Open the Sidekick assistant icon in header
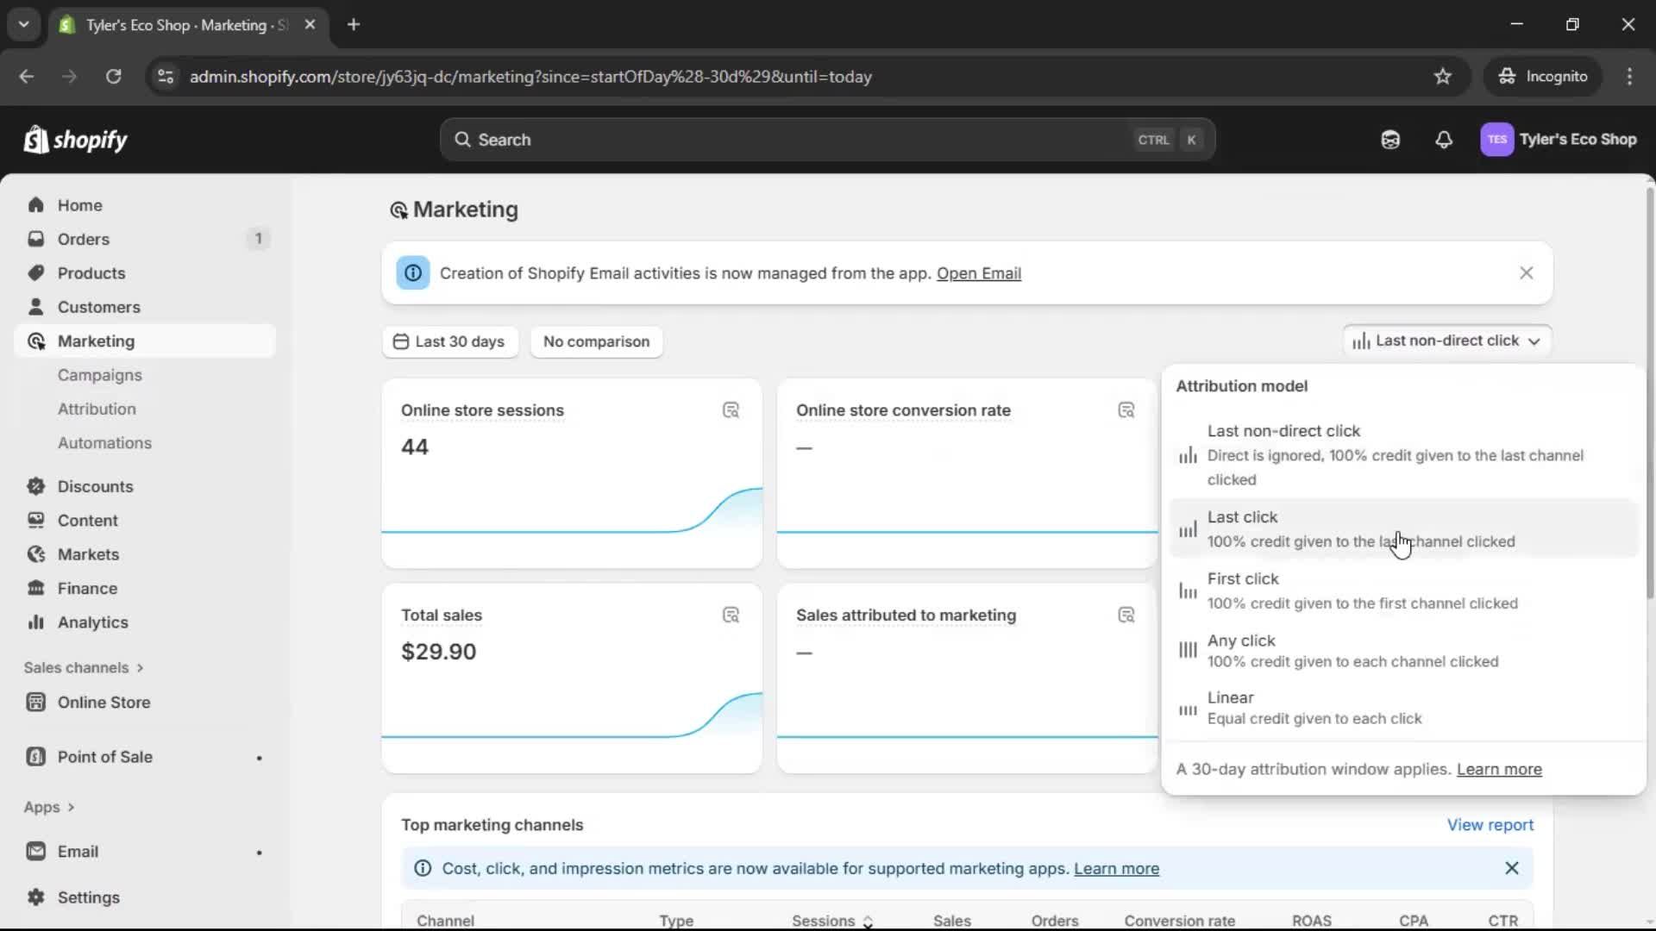The height and width of the screenshot is (931, 1656). click(x=1389, y=140)
